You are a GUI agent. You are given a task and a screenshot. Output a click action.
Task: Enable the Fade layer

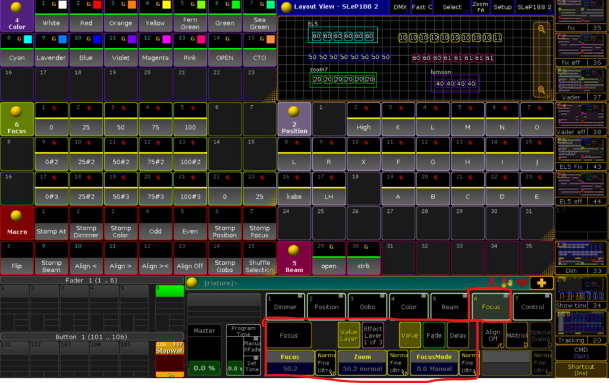434,335
